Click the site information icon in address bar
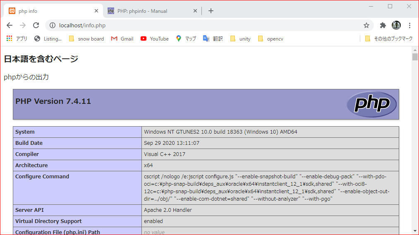This screenshot has height=235, width=419. [53, 25]
